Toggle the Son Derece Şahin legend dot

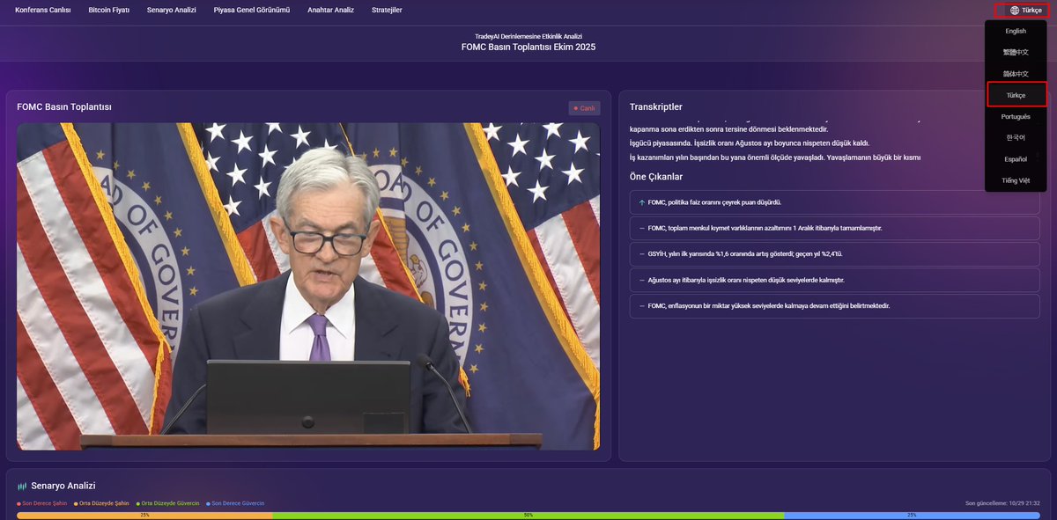click(x=19, y=503)
